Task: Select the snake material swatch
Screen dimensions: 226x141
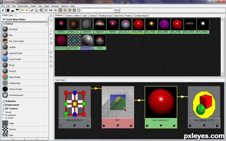Action: click(x=100, y=42)
